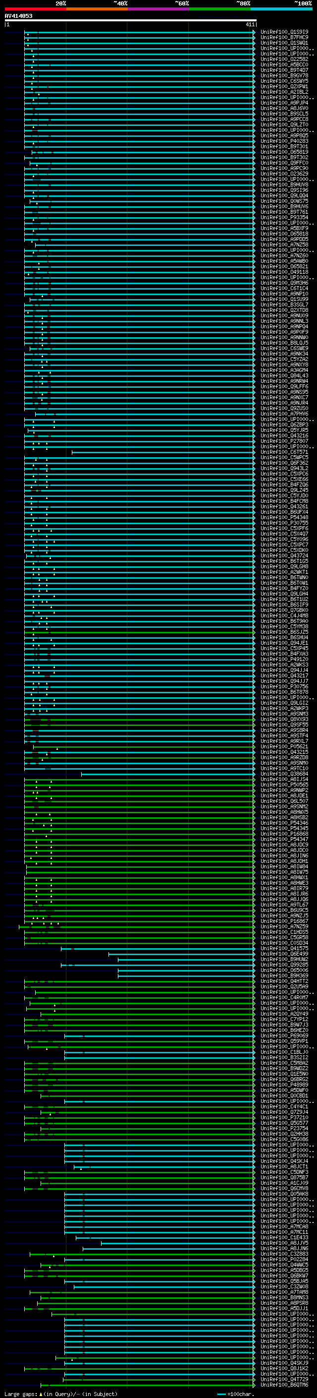Select the UniRef100_Q9S196 label
Screen dimensions: 317x1398
tap(284, 190)
